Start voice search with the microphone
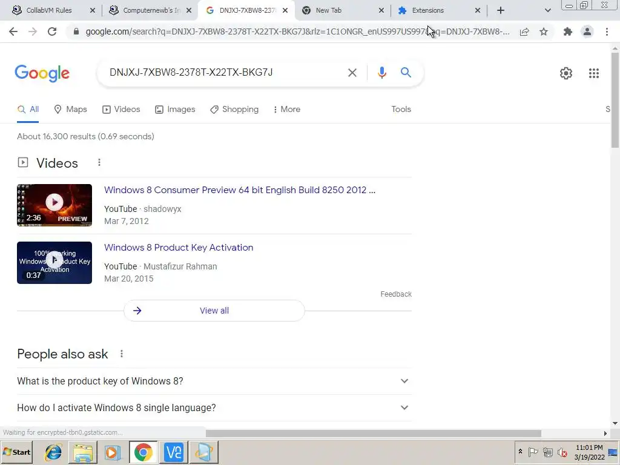Image resolution: width=620 pixels, height=465 pixels. (x=381, y=73)
